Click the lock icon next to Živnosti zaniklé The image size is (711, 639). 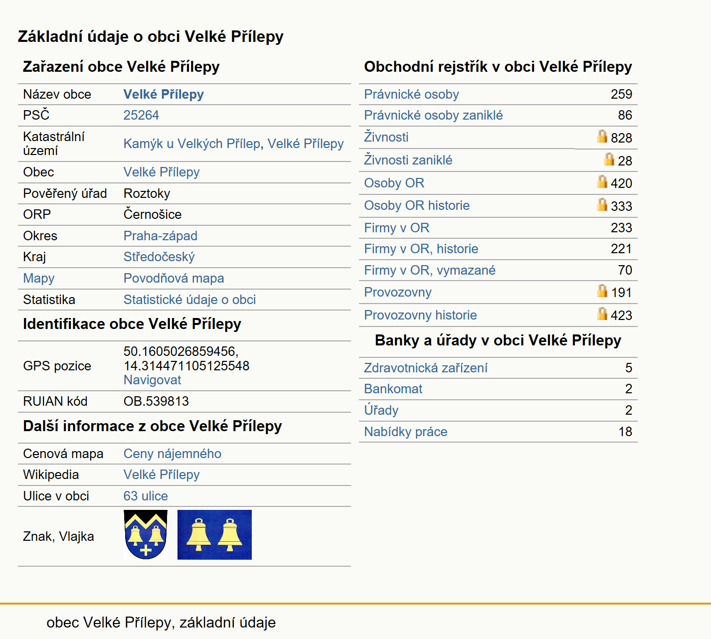point(609,159)
